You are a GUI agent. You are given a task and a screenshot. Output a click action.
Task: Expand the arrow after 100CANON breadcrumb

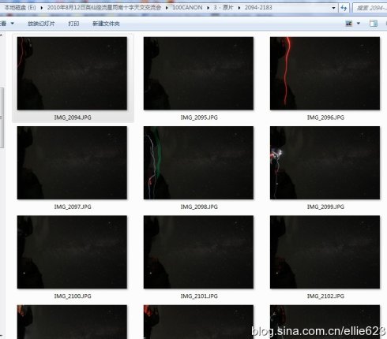(208, 8)
